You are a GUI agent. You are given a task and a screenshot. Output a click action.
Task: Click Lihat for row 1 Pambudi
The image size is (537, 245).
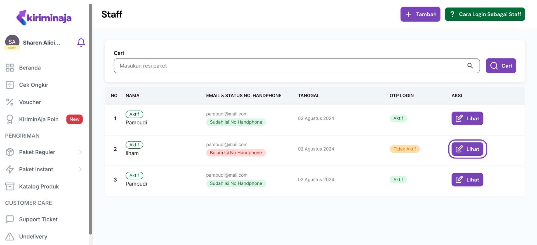[x=467, y=118]
